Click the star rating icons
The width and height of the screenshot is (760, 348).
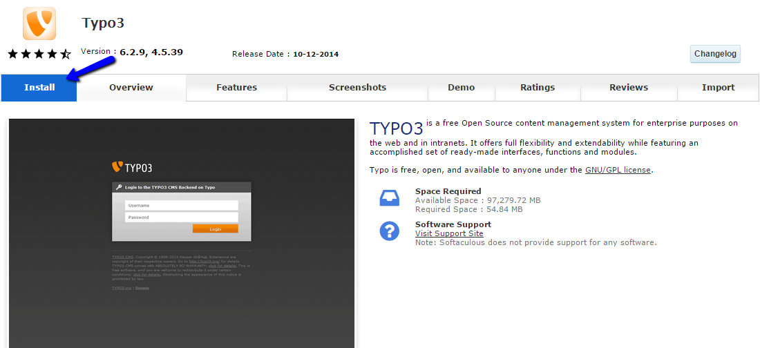point(40,54)
